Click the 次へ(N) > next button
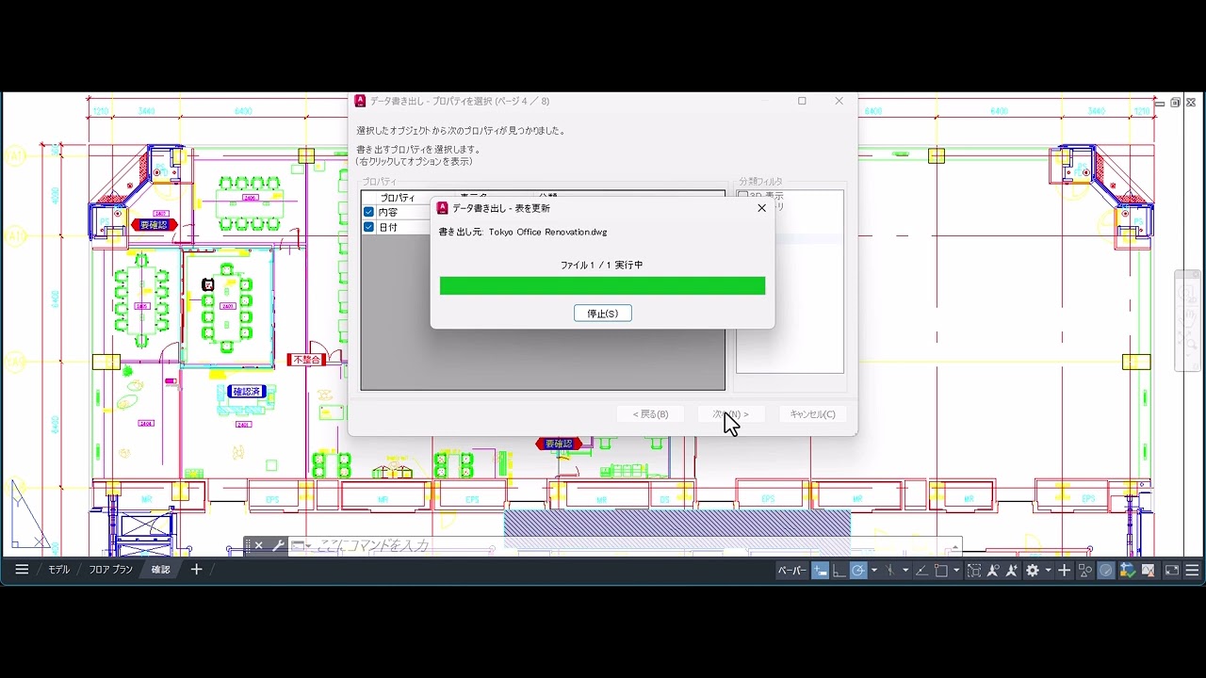Viewport: 1206px width, 678px height. 730,414
